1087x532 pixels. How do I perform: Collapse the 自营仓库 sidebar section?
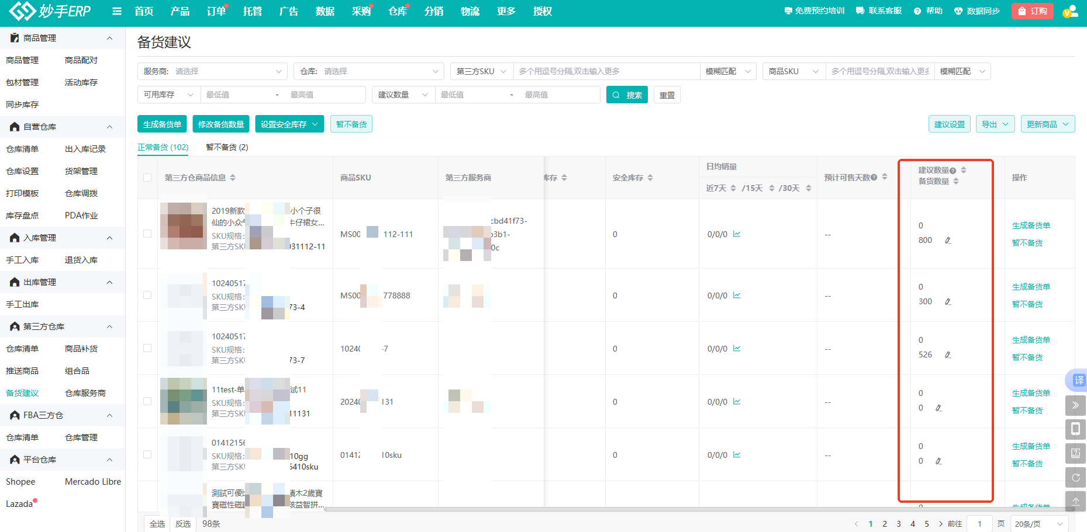pyautogui.click(x=109, y=127)
